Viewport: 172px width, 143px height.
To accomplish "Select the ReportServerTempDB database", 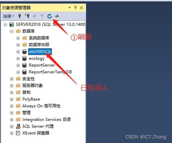I will (x=50, y=72).
